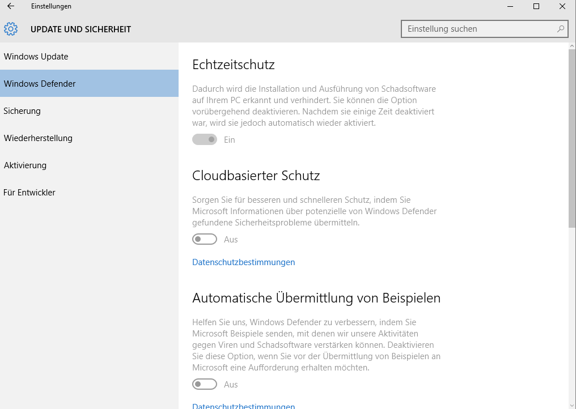Screen dimensions: 576x409
Task: Click the scrollbar up arrow
Action: click(572, 46)
